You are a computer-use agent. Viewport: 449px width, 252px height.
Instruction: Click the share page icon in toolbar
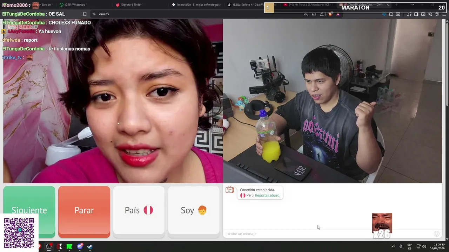[322, 14]
